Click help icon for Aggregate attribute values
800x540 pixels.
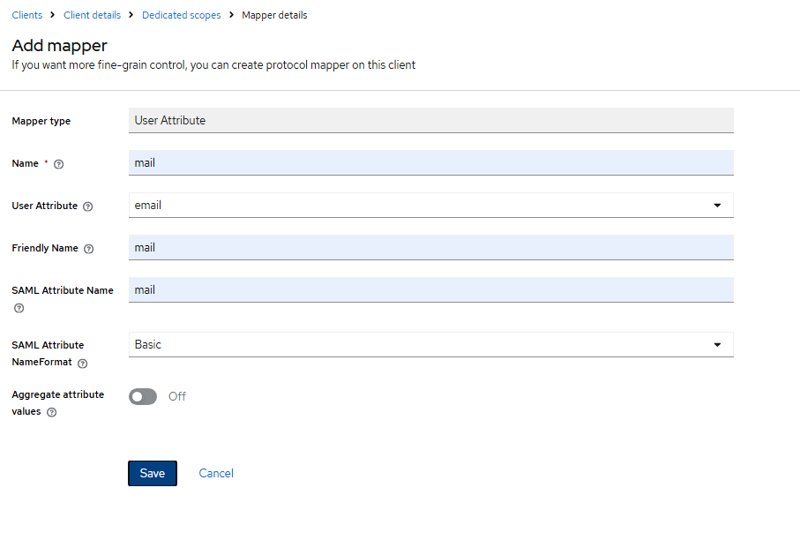(x=51, y=412)
